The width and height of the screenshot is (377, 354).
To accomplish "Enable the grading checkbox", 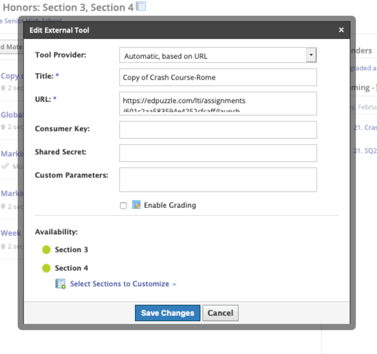I will coord(123,206).
